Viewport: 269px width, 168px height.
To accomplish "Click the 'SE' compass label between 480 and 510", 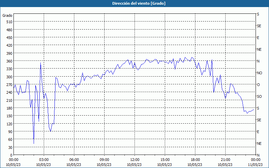I will (x=259, y=26).
